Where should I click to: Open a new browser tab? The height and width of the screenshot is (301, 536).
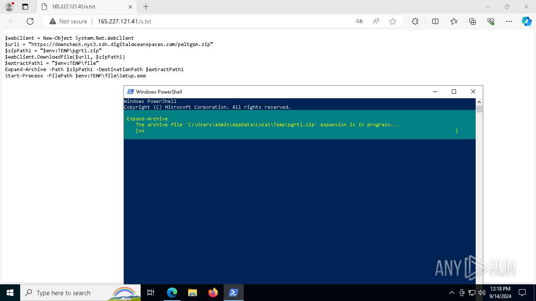tap(146, 7)
